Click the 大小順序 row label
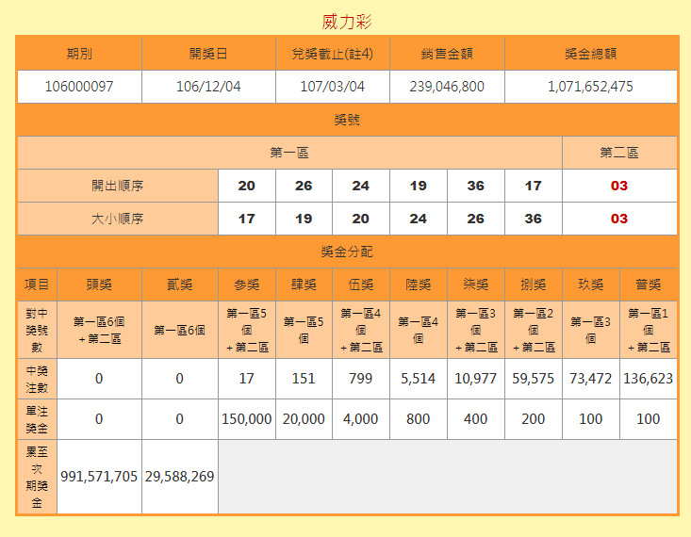The width and height of the screenshot is (691, 537). 118,219
